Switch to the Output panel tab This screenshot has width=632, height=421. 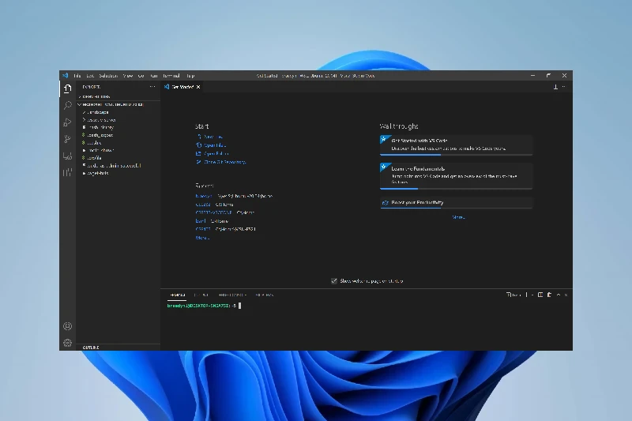point(201,295)
